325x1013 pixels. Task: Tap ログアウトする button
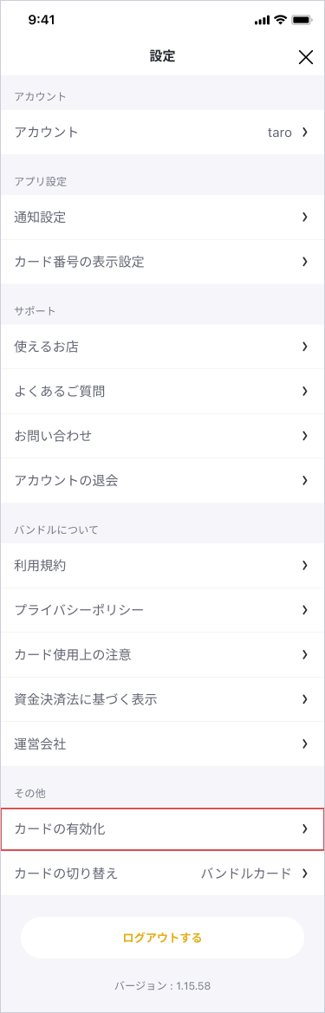(162, 938)
